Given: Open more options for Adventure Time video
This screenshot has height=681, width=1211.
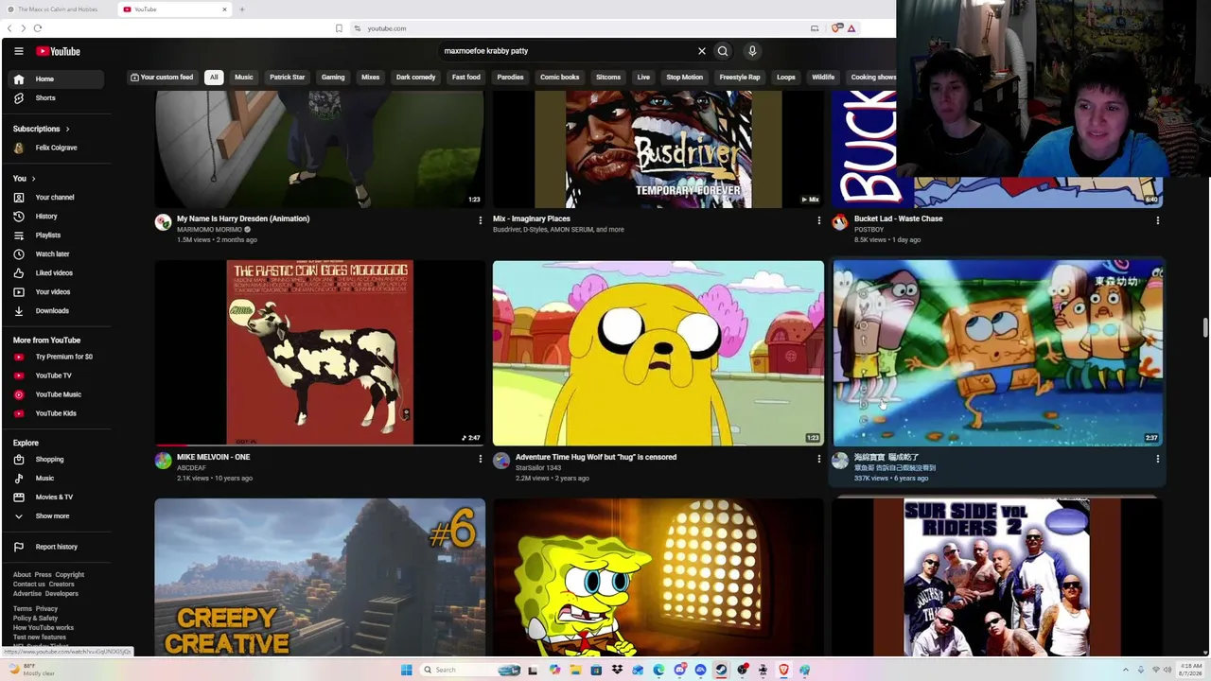Looking at the screenshot, I should pyautogui.click(x=819, y=459).
